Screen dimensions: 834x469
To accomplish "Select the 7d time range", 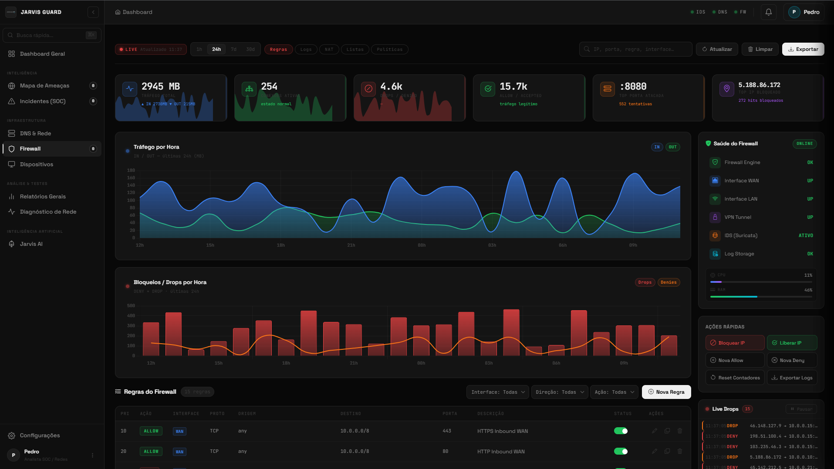I will click(233, 50).
